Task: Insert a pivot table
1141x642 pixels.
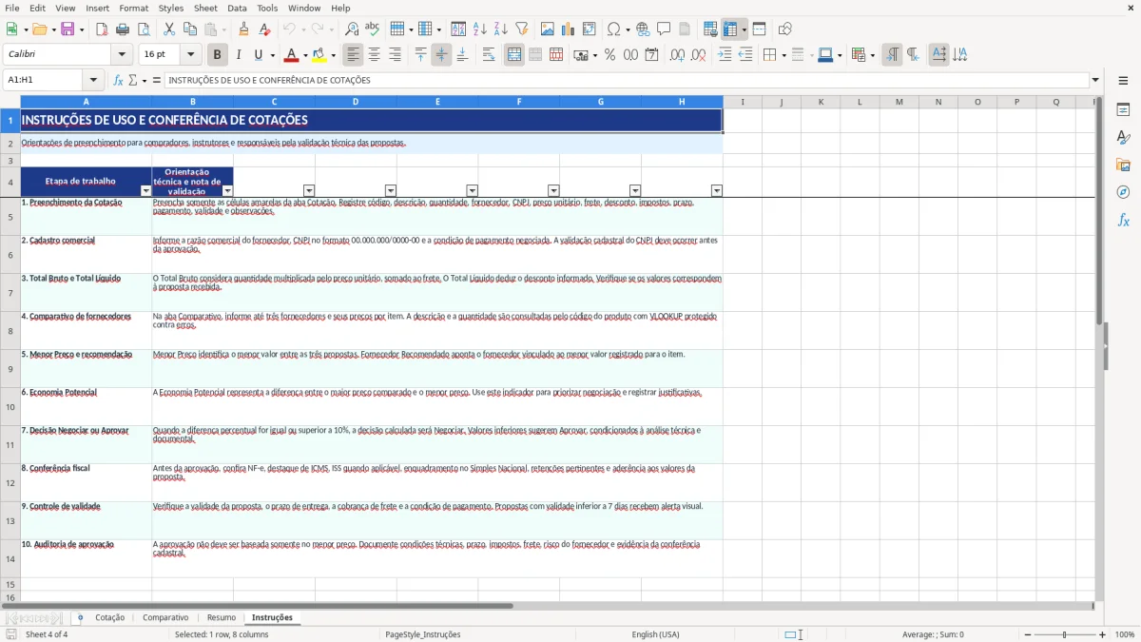Action: pos(590,29)
